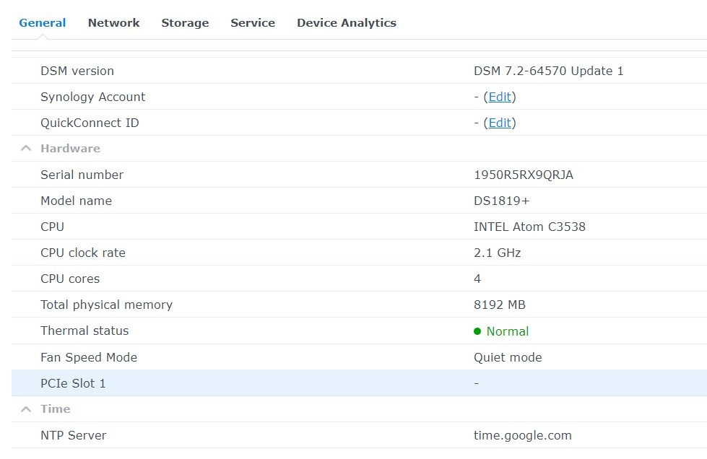
Task: Select INTEL Atom C3538 value
Action: coord(529,227)
